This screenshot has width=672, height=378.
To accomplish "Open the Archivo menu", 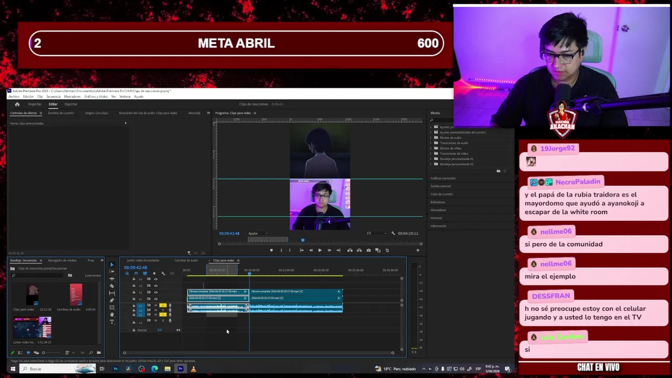I will point(14,97).
